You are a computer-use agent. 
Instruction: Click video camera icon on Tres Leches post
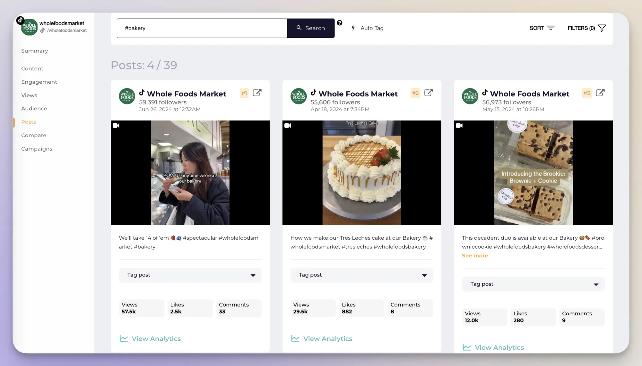point(288,126)
